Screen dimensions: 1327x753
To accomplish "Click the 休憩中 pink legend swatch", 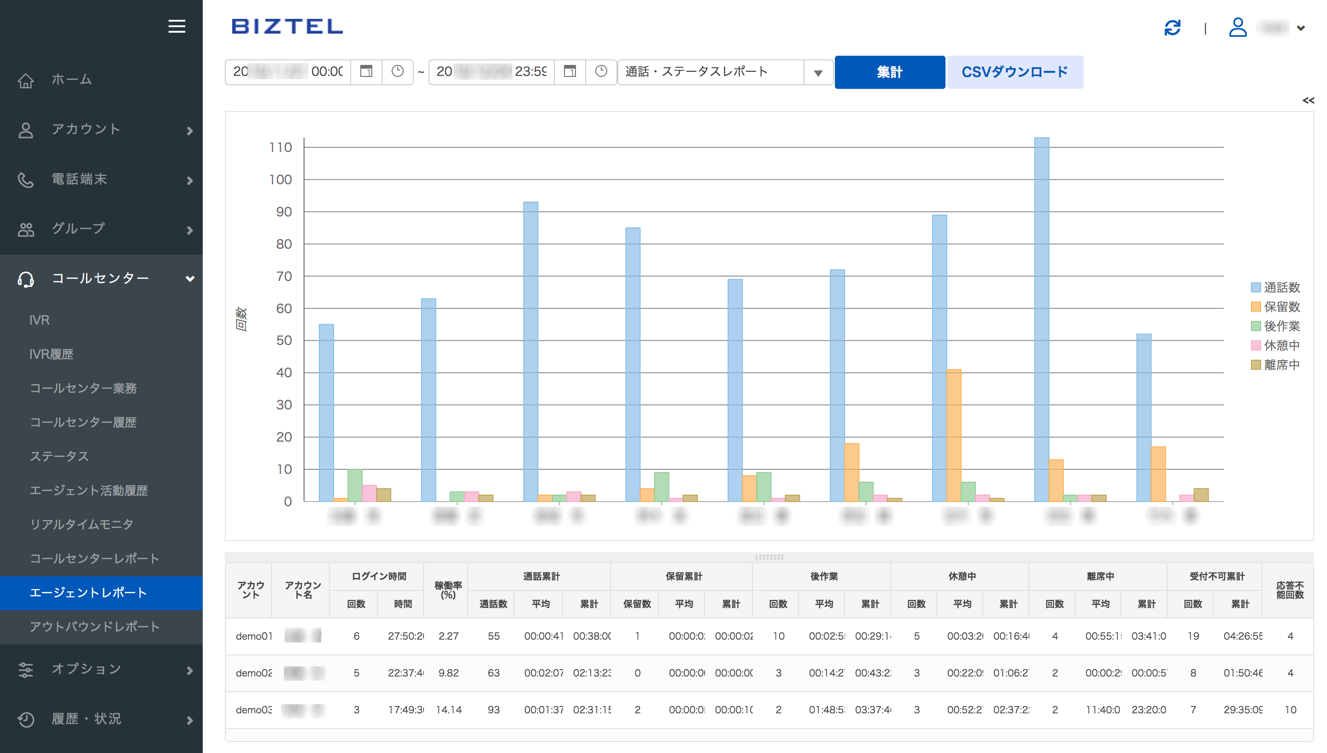I will 1255,345.
